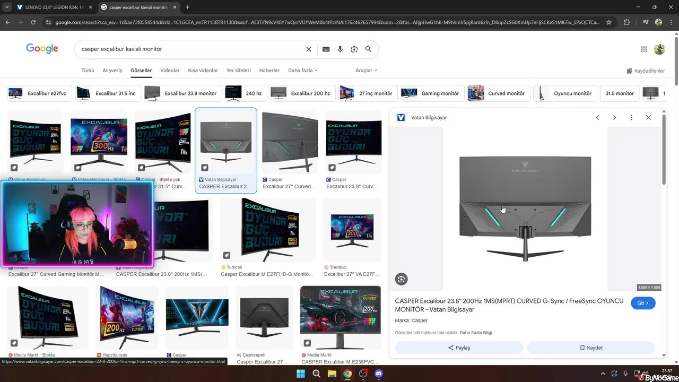
Task: Filter by Excalibur 23.8 monitor chip
Action: [x=182, y=93]
